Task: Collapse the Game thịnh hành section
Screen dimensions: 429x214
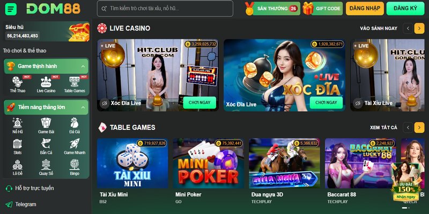Action: 83,66
